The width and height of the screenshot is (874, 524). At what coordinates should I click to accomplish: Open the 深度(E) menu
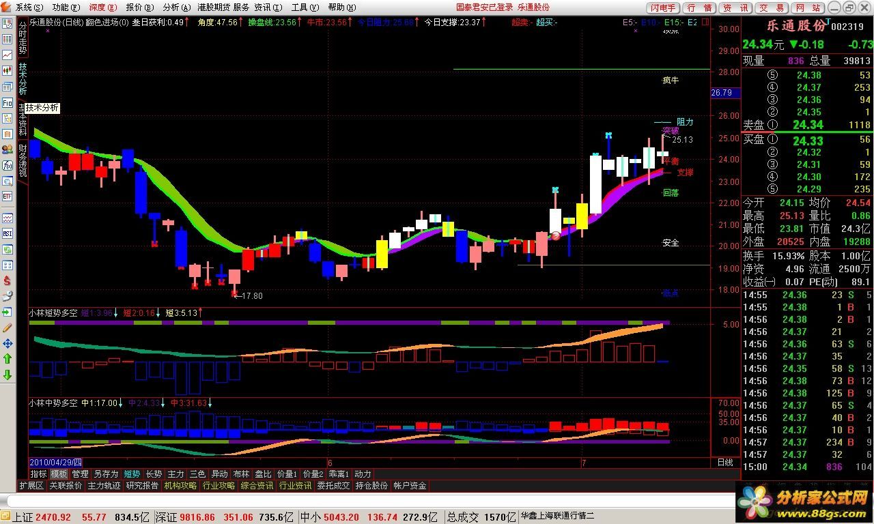point(102,8)
